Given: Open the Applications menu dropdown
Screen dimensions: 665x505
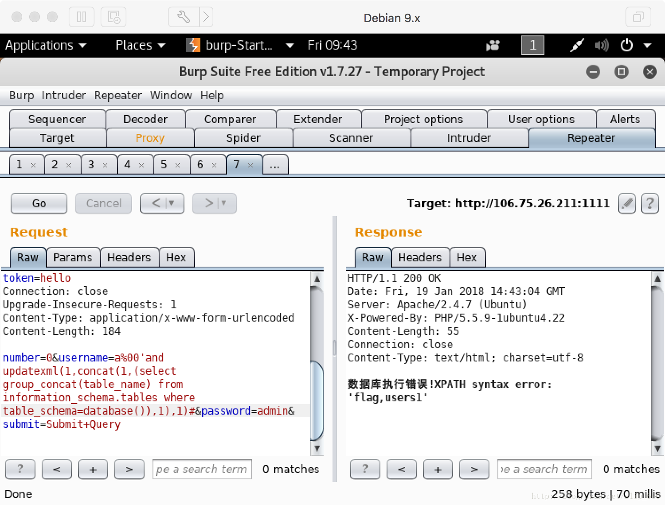Looking at the screenshot, I should point(46,45).
